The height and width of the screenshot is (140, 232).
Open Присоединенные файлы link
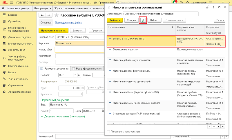click(x=68, y=23)
